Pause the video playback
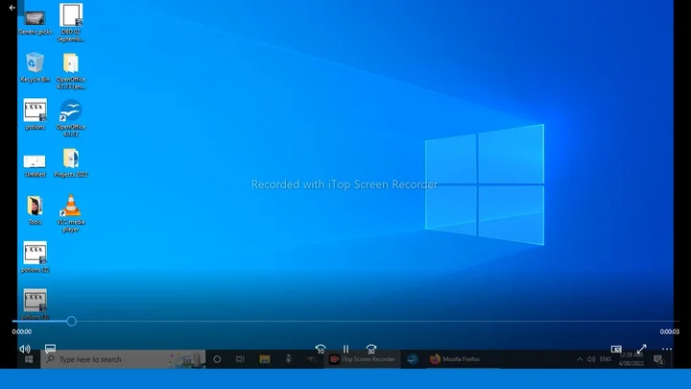 (x=345, y=350)
